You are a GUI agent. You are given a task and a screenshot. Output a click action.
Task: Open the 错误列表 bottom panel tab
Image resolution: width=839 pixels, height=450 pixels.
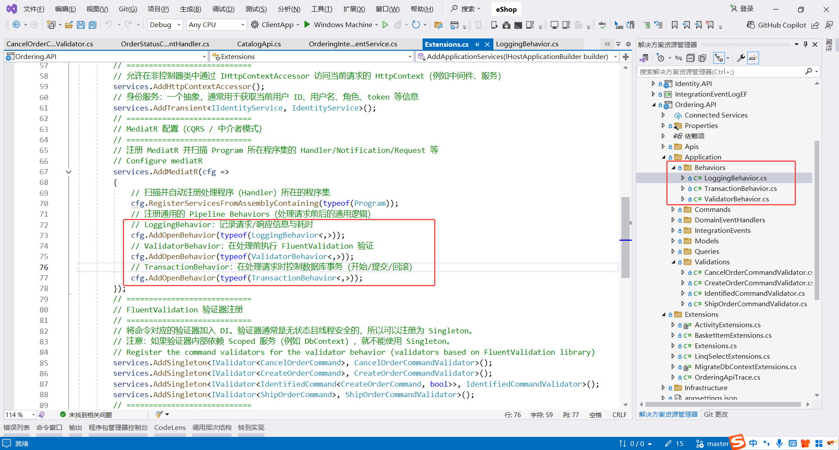click(17, 427)
